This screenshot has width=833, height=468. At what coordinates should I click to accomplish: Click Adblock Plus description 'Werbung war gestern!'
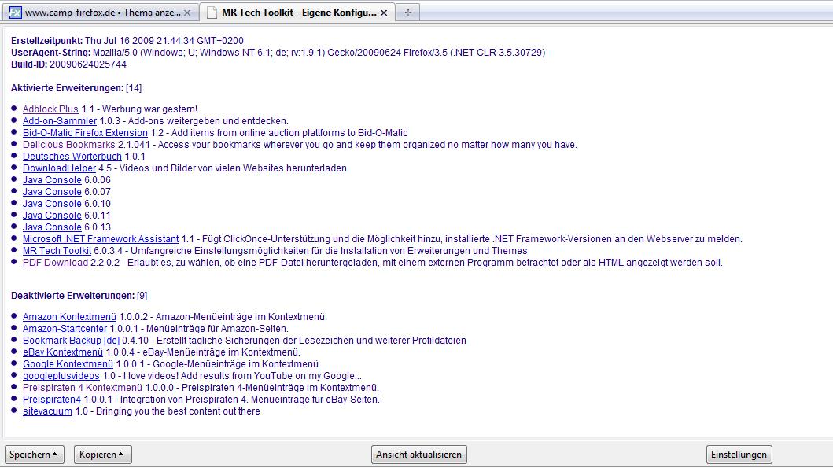pyautogui.click(x=149, y=109)
